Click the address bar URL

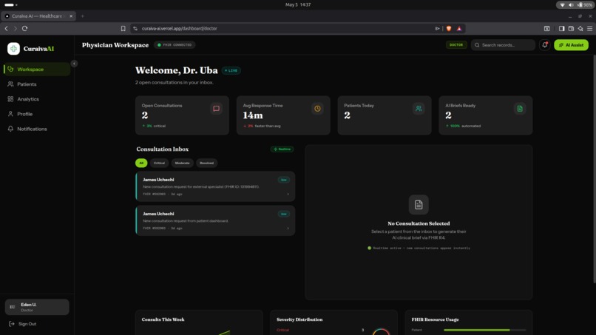(x=180, y=29)
